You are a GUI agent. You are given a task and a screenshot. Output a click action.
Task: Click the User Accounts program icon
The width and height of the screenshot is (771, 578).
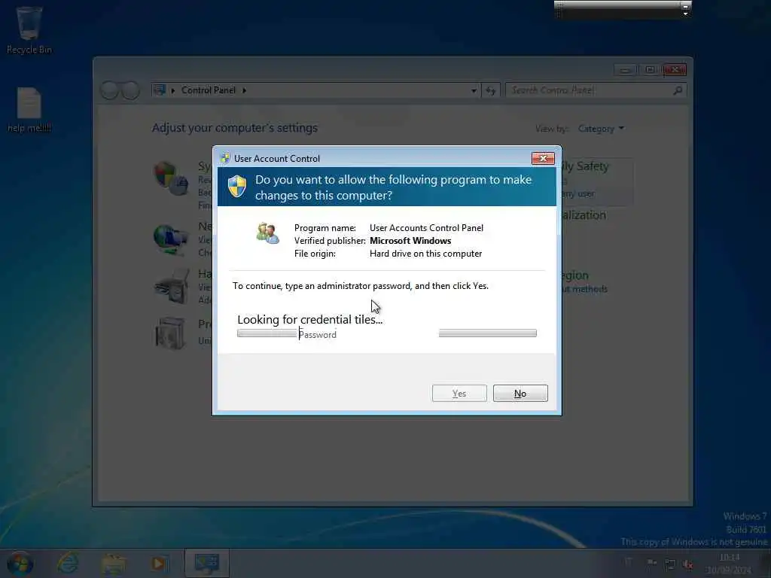pos(268,233)
